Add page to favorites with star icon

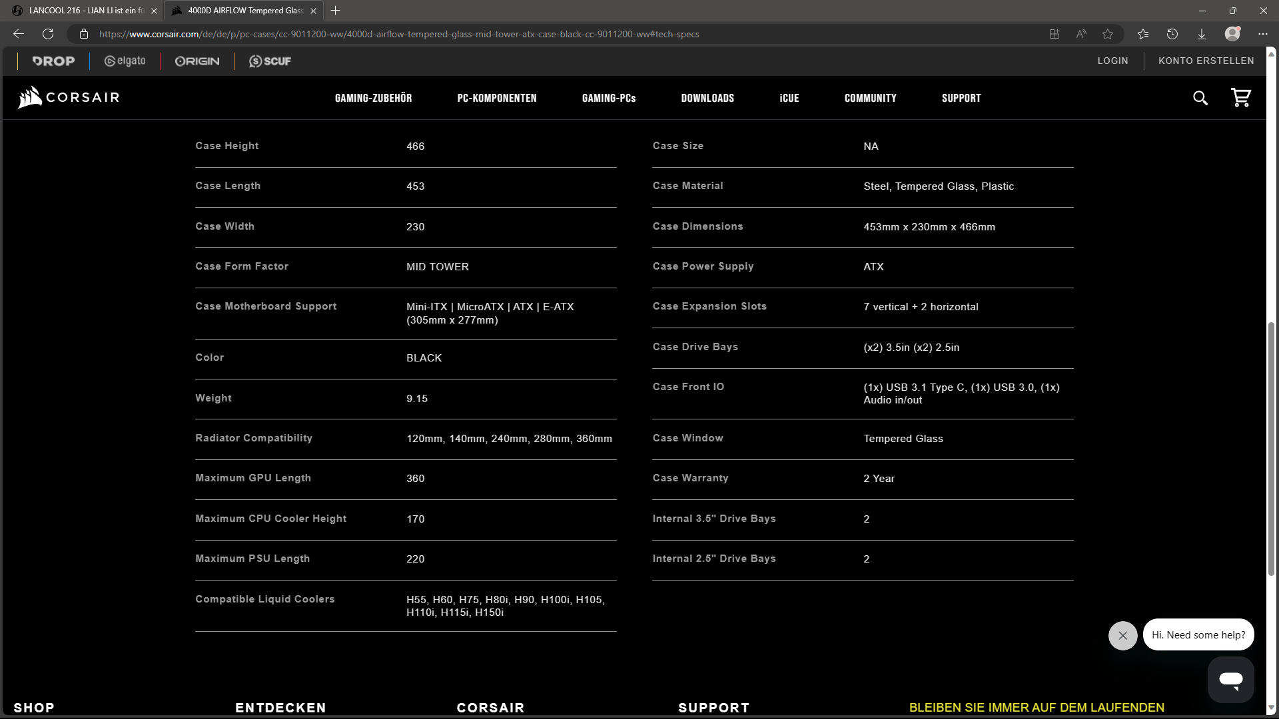[x=1107, y=34]
